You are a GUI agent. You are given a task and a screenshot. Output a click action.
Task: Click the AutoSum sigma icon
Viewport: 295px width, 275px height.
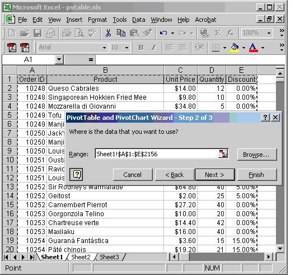(x=218, y=33)
